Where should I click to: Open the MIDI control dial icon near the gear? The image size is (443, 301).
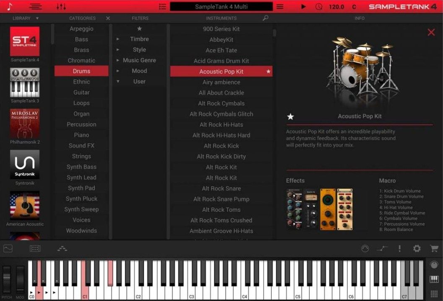point(365,248)
